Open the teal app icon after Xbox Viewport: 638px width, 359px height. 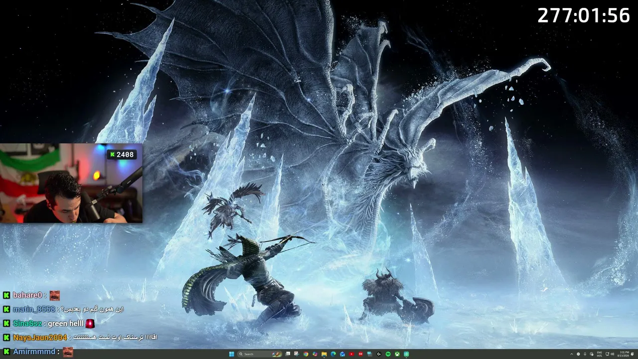point(406,354)
